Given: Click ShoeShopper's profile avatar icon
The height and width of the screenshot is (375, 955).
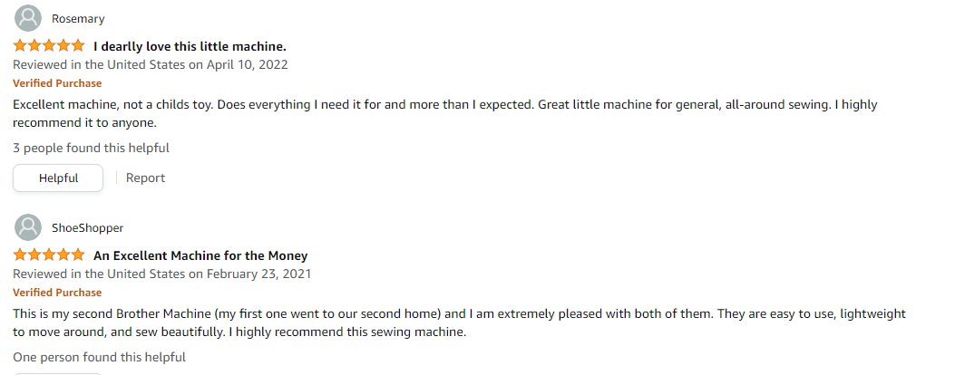Looking at the screenshot, I should tap(27, 227).
